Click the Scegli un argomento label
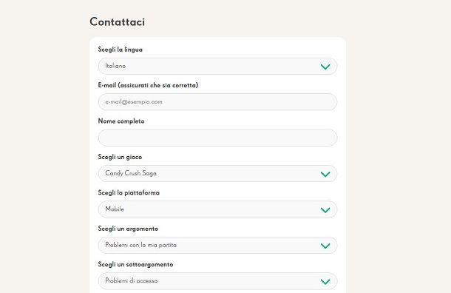This screenshot has height=293, width=451. click(128, 229)
